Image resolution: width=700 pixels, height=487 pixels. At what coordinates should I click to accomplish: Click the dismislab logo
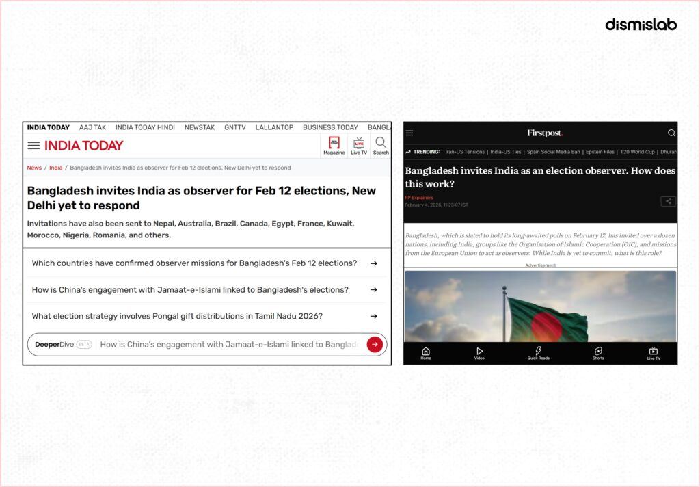[641, 25]
